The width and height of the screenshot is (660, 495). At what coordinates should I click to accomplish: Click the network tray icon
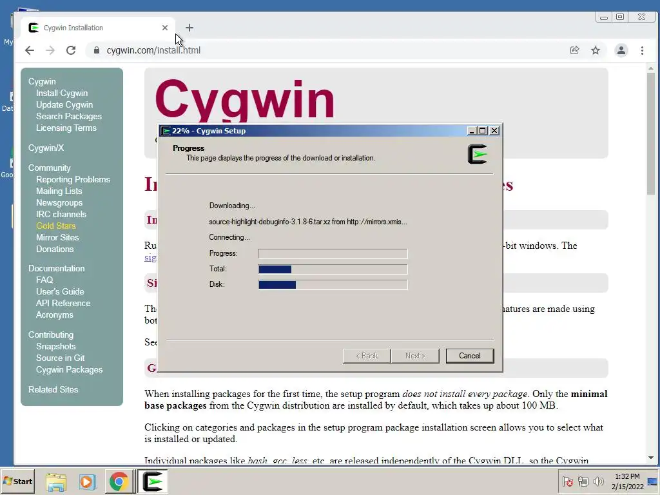[x=583, y=481]
